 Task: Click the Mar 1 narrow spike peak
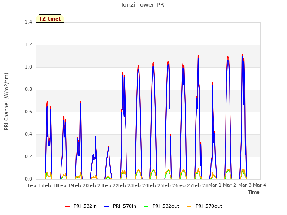click(x=213, y=83)
